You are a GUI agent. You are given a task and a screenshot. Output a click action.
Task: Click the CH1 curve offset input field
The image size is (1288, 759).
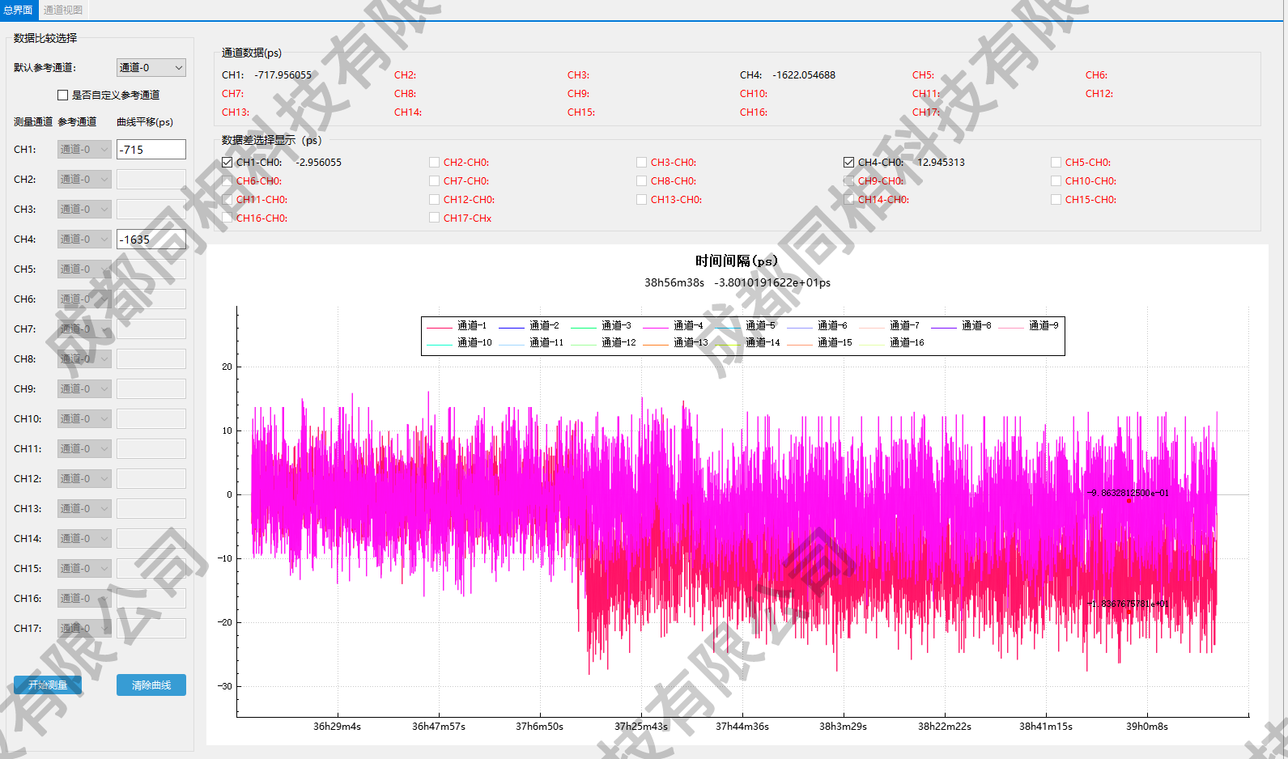tap(151, 150)
